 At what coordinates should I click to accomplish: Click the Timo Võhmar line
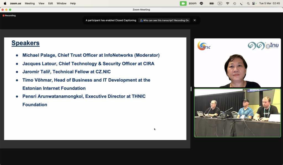(86, 80)
